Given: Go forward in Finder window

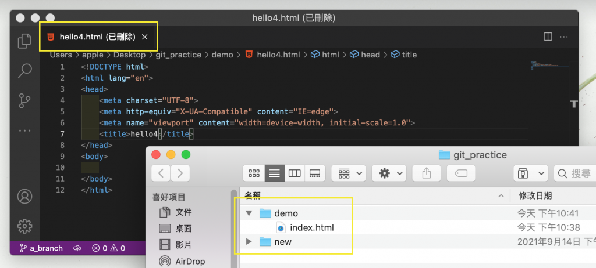Looking at the screenshot, I should [x=180, y=173].
